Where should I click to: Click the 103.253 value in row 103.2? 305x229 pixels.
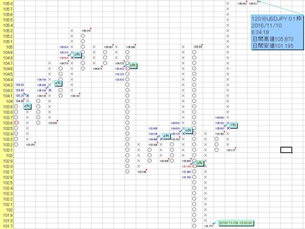click(30, 145)
